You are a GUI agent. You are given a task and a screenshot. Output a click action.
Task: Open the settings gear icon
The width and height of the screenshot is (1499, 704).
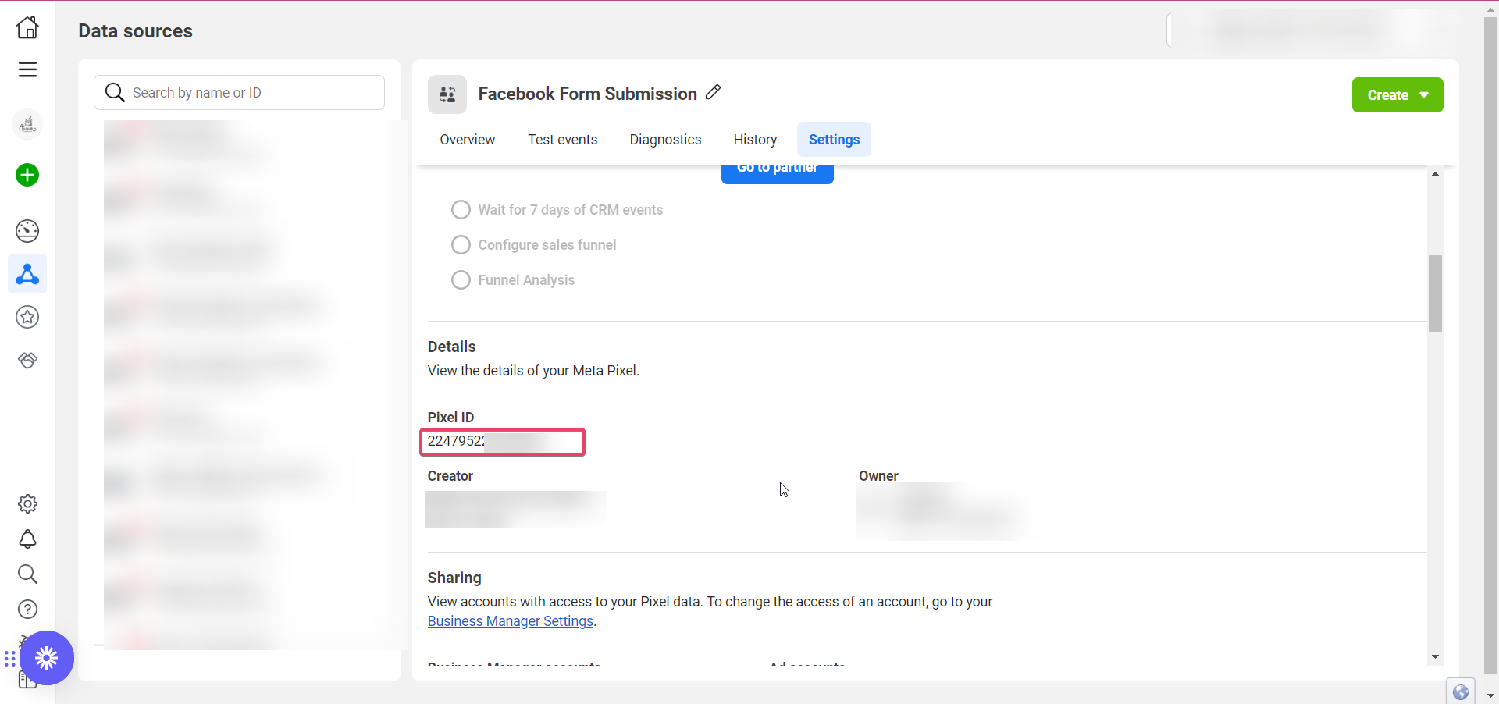point(27,503)
